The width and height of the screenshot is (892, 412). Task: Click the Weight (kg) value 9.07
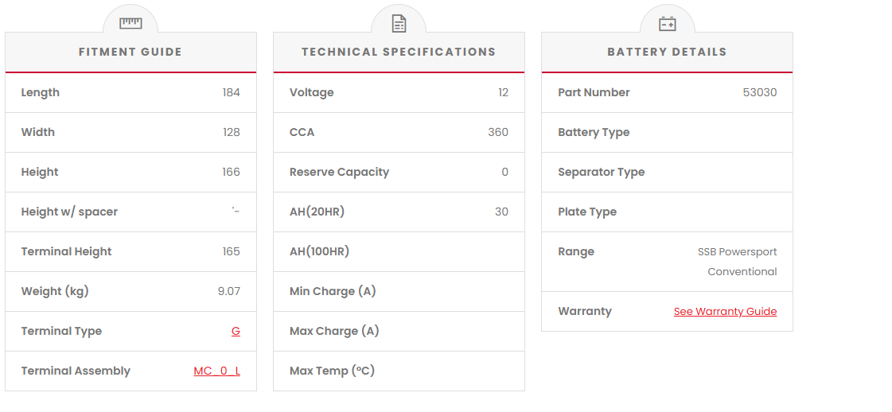coord(228,292)
